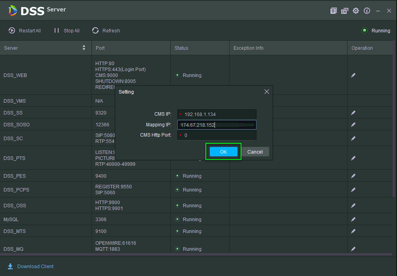Open the settings gear icon
The height and width of the screenshot is (276, 397).
tap(356, 11)
